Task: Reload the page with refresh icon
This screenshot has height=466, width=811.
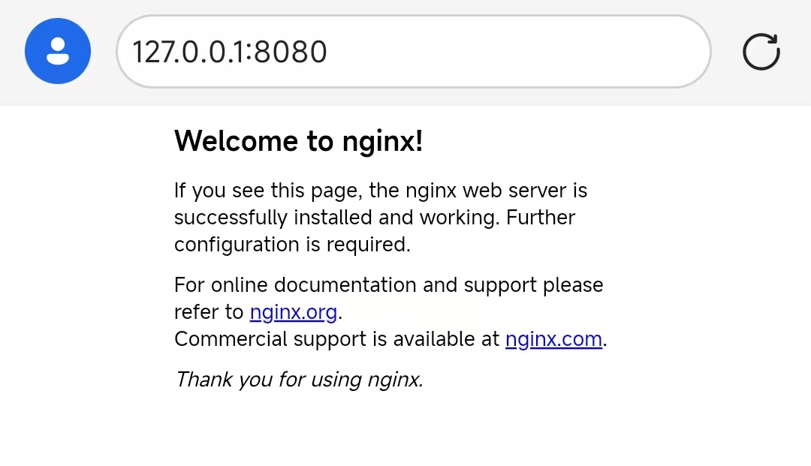Action: pyautogui.click(x=761, y=51)
